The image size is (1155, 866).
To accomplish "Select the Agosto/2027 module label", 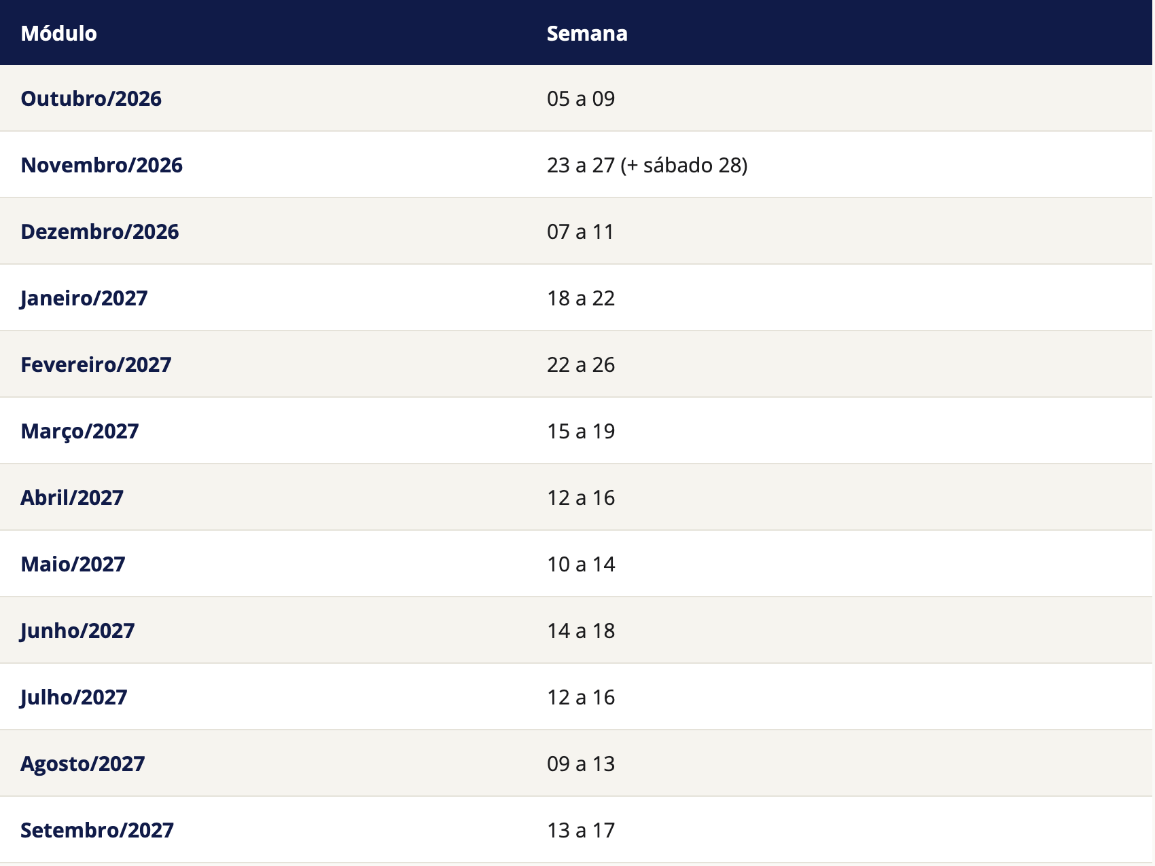I will [x=83, y=764].
